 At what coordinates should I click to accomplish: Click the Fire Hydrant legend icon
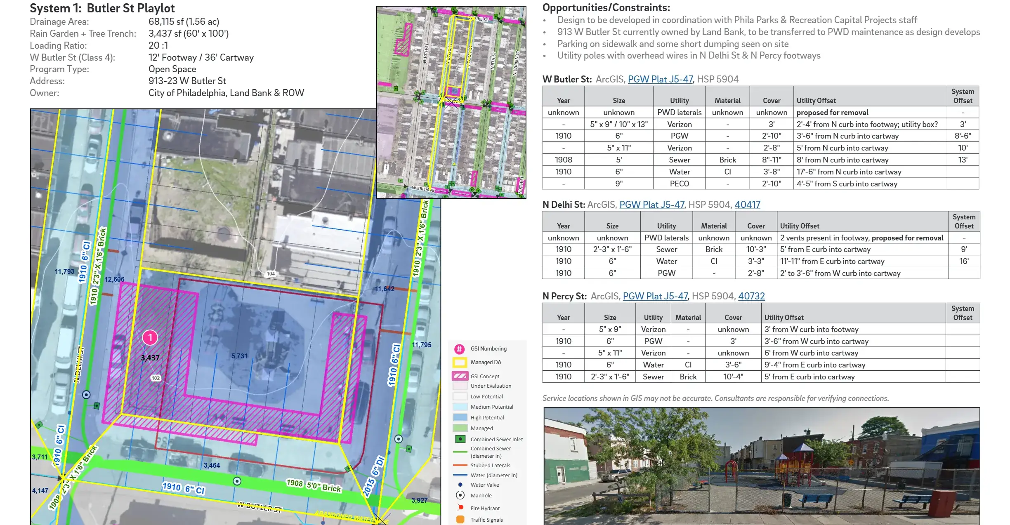pyautogui.click(x=460, y=508)
